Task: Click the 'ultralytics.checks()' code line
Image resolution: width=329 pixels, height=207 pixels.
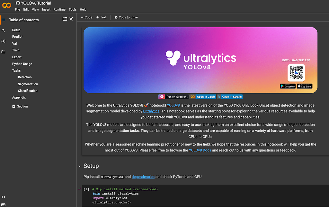Action: [111, 203]
